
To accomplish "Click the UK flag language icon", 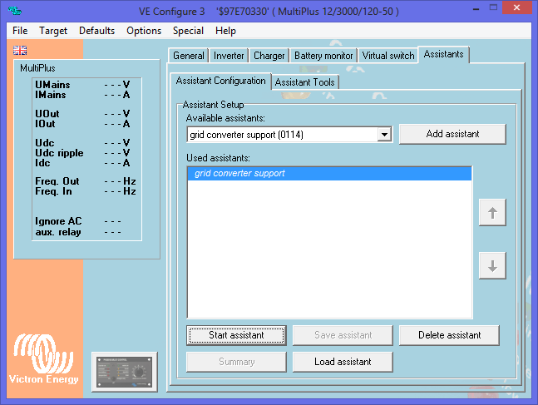I will tap(20, 51).
